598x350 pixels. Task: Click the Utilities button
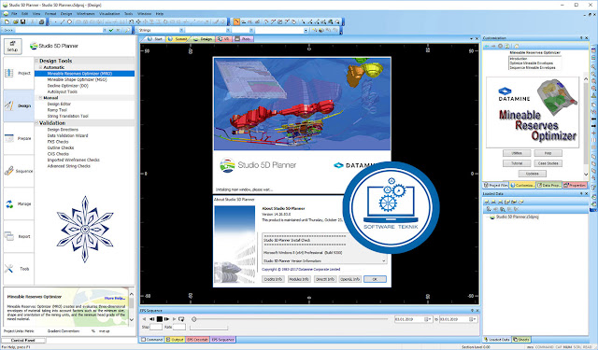[517, 153]
